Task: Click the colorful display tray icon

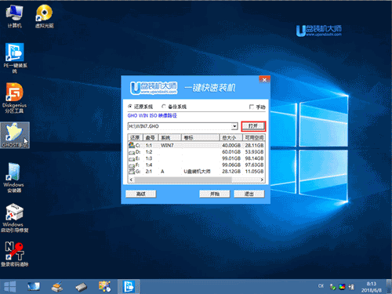Action: 342,287
